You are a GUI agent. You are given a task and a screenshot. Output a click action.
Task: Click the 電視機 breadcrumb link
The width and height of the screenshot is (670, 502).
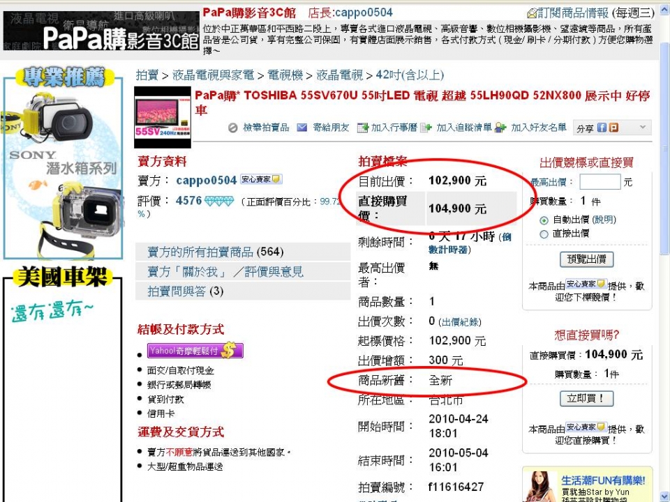pyautogui.click(x=285, y=75)
